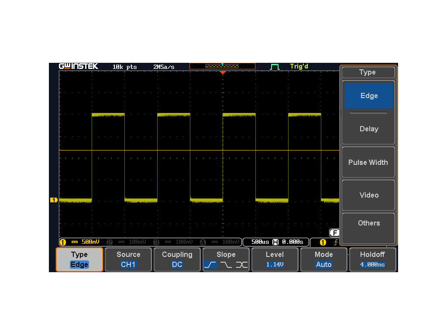Open the trigger Mode Auto menu

pos(323,260)
